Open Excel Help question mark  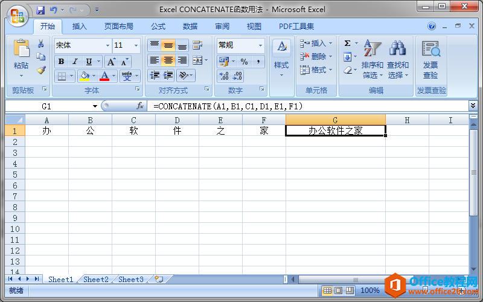432,26
